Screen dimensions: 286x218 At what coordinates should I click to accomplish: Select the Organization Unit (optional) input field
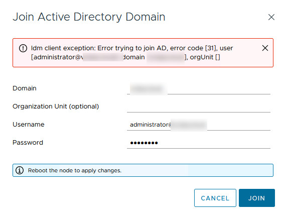point(199,106)
